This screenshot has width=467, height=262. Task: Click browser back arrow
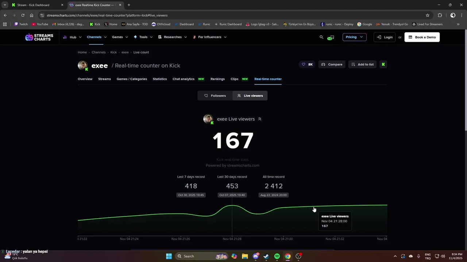[x=5, y=15]
